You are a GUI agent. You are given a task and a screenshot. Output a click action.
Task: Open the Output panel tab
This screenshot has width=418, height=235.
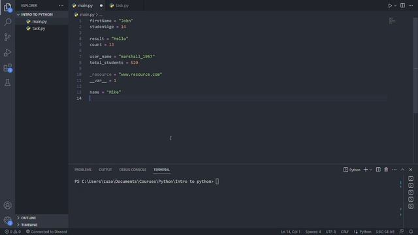[x=105, y=170]
